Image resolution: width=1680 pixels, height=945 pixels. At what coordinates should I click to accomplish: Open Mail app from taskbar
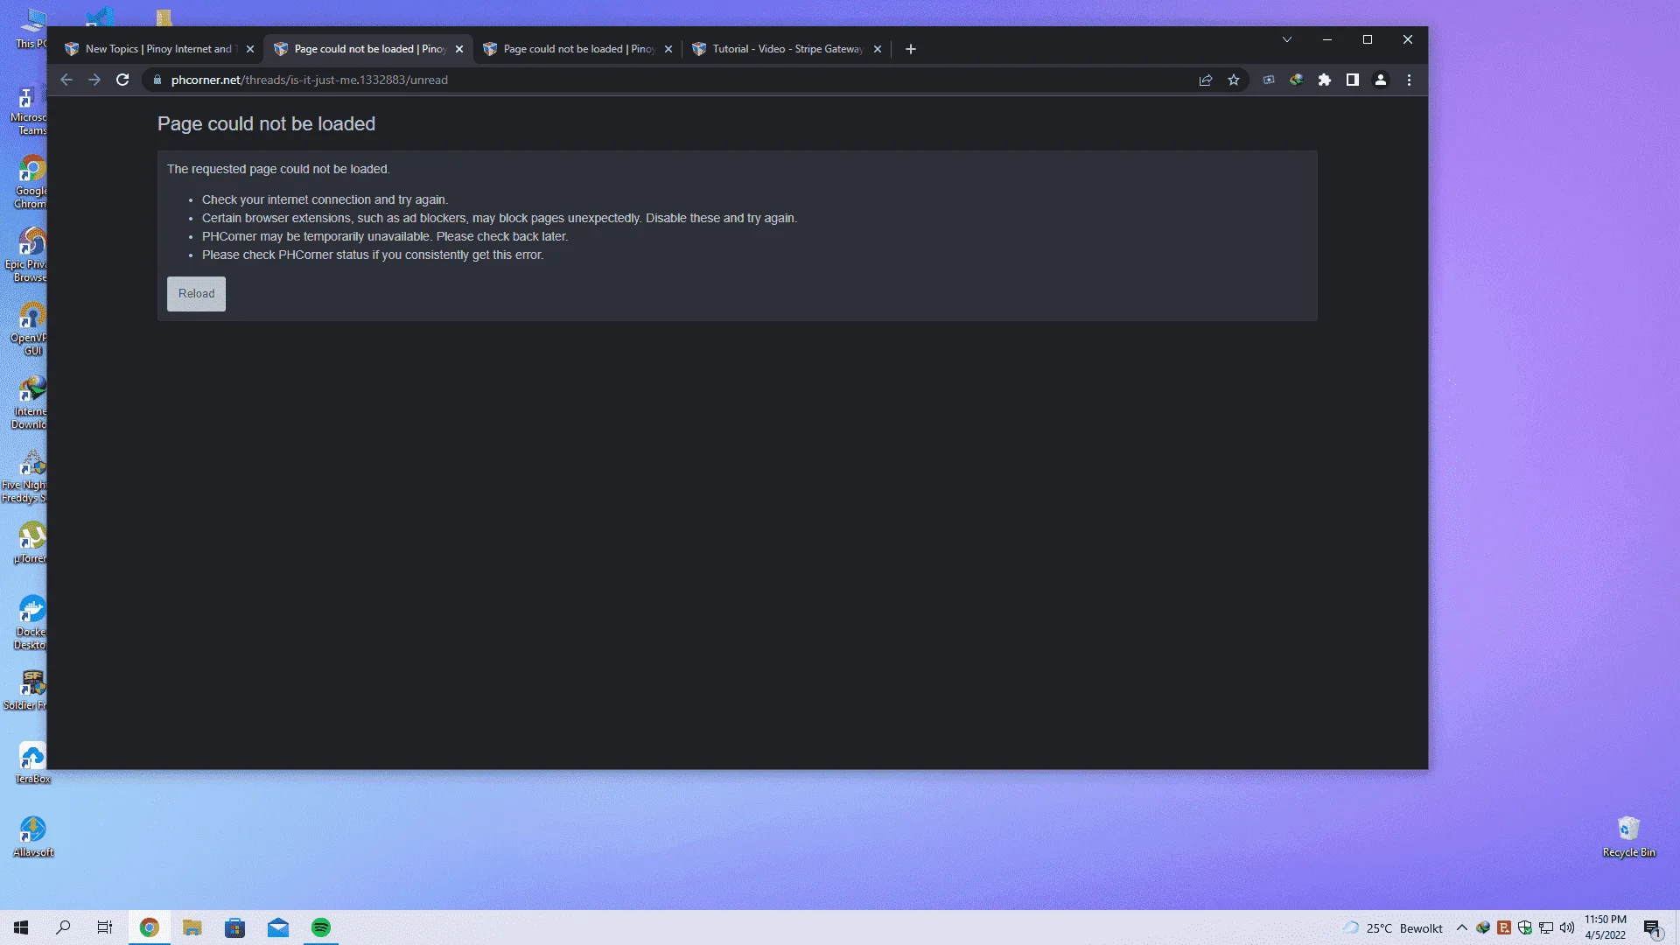[x=278, y=927]
